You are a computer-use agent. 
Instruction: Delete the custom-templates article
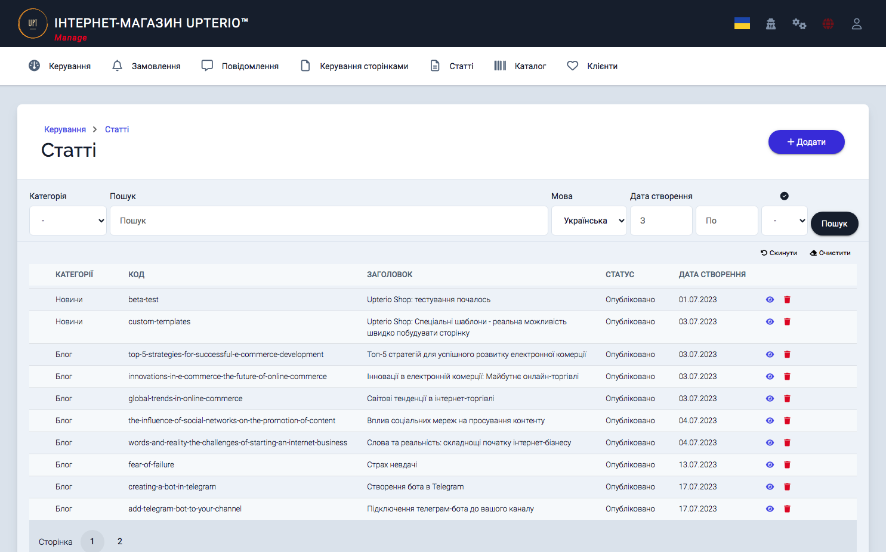(x=787, y=322)
